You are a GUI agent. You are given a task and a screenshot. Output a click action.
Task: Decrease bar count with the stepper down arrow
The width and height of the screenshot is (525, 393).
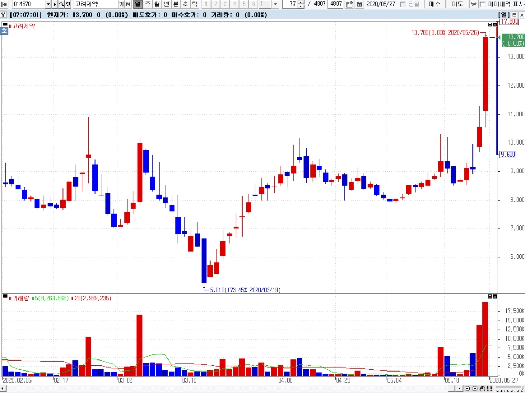[x=301, y=6]
